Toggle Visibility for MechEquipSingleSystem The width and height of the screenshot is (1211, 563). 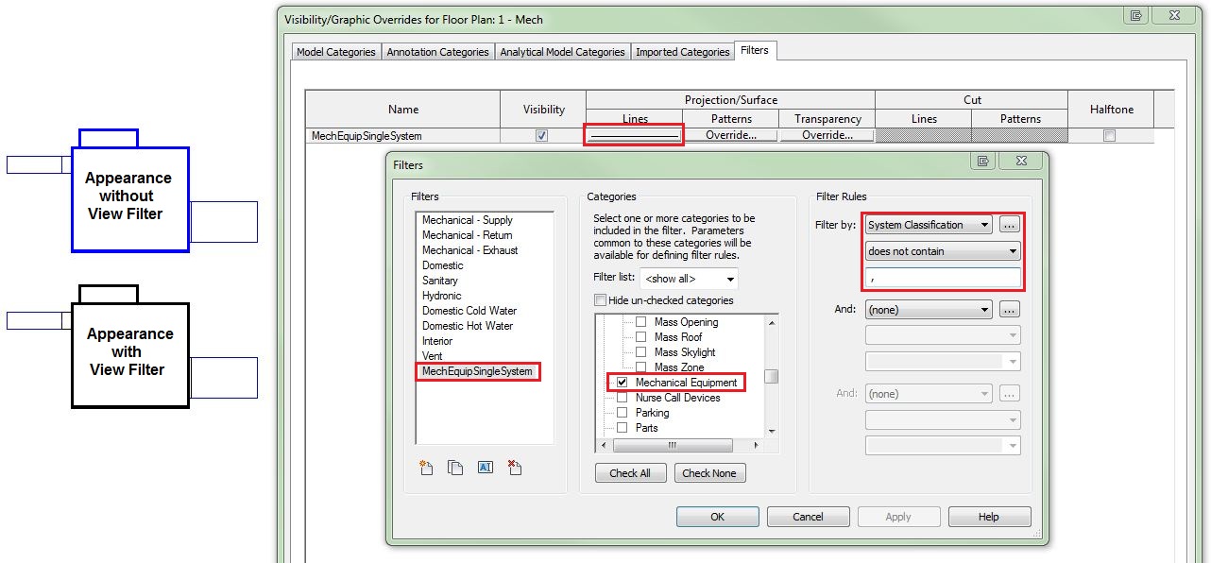click(540, 135)
